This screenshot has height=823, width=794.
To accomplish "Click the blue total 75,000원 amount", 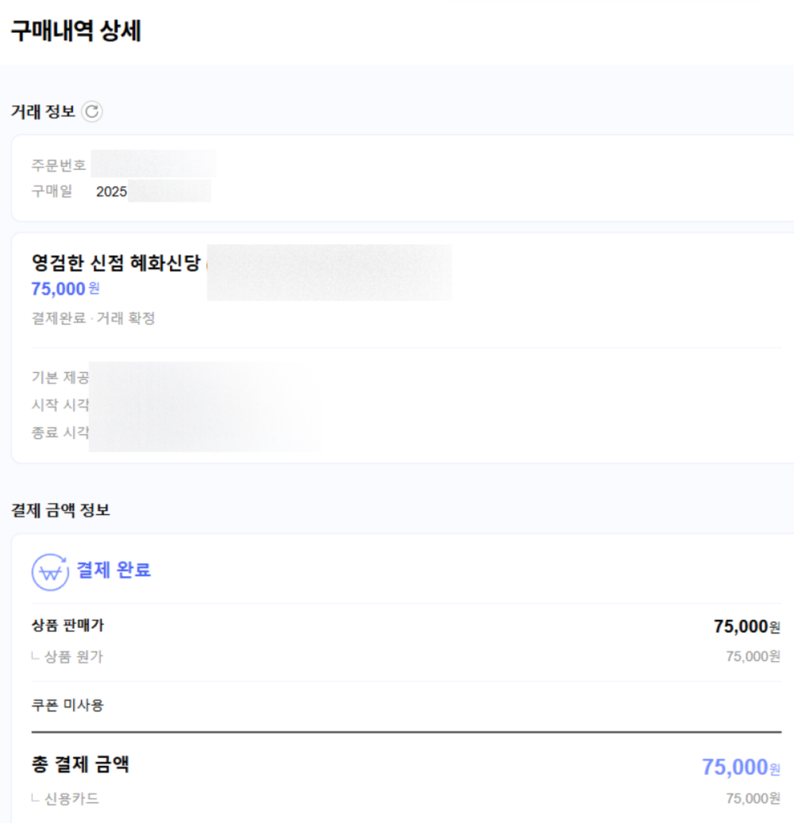I will (x=740, y=767).
